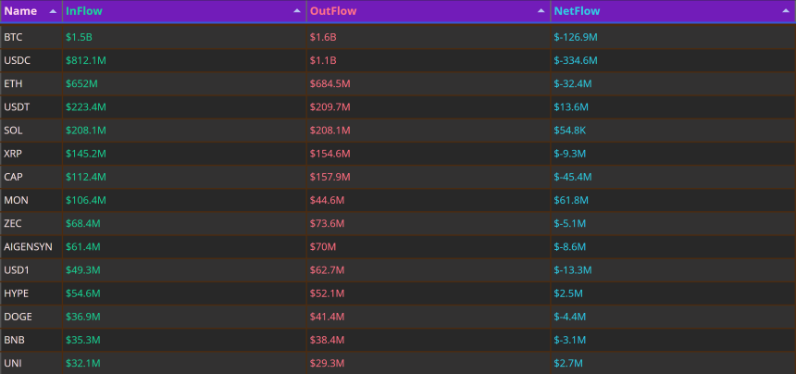This screenshot has width=796, height=374.
Task: Click the NetFlow column header label
Action: pyautogui.click(x=577, y=11)
